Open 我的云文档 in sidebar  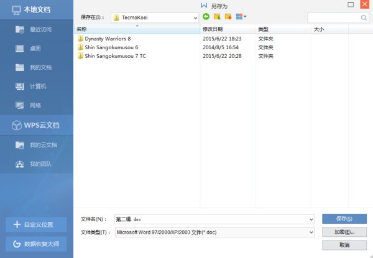pyautogui.click(x=37, y=145)
